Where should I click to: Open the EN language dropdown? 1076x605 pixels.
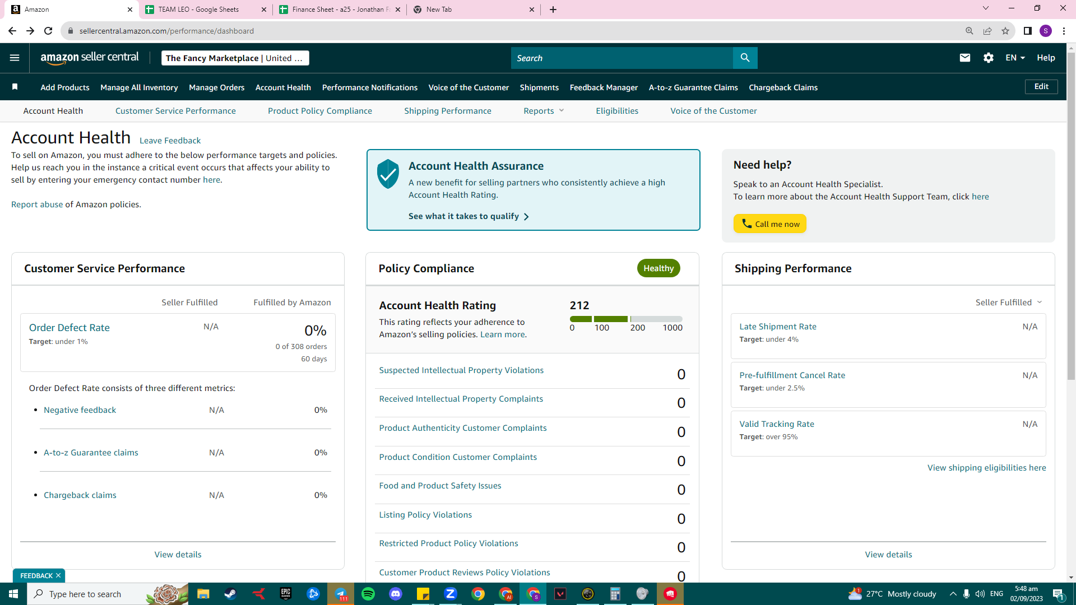1015,58
